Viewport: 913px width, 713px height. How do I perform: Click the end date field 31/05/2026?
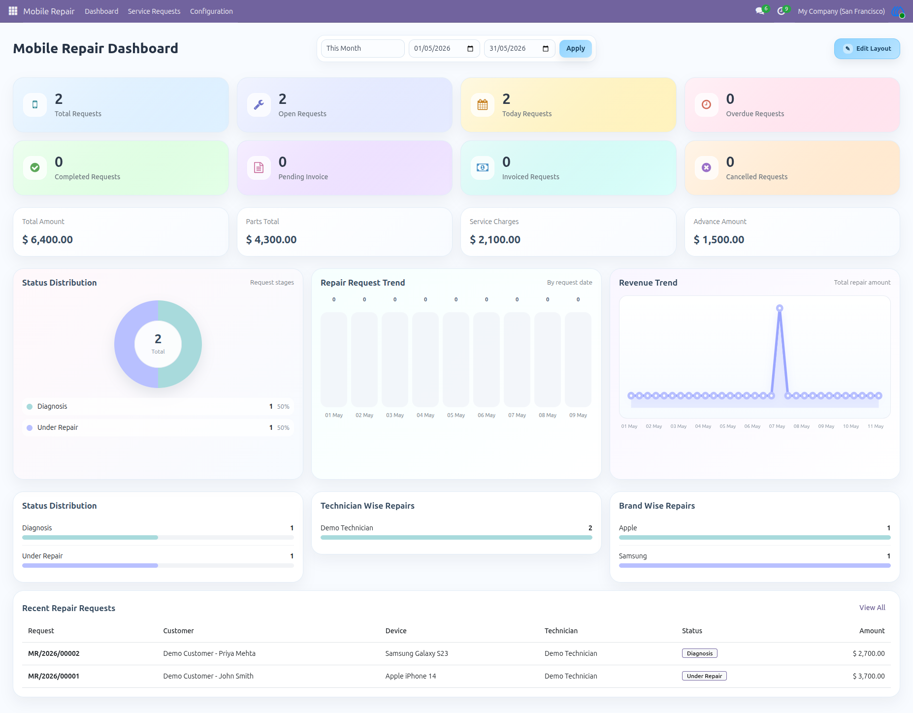click(520, 48)
